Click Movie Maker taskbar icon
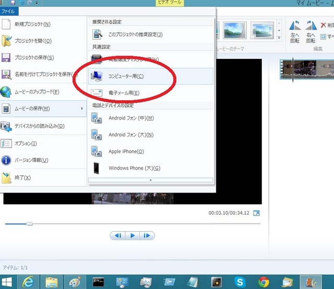 click(311, 282)
